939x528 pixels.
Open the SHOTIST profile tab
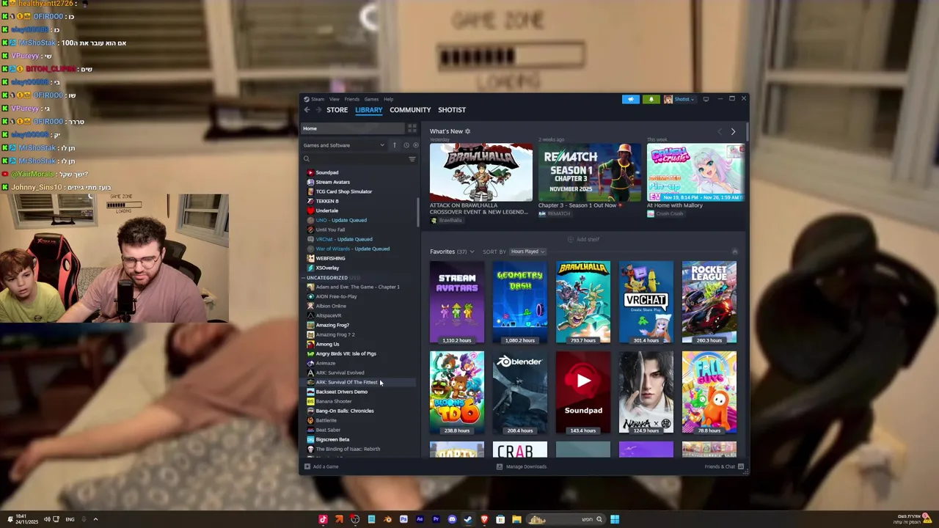(x=452, y=110)
